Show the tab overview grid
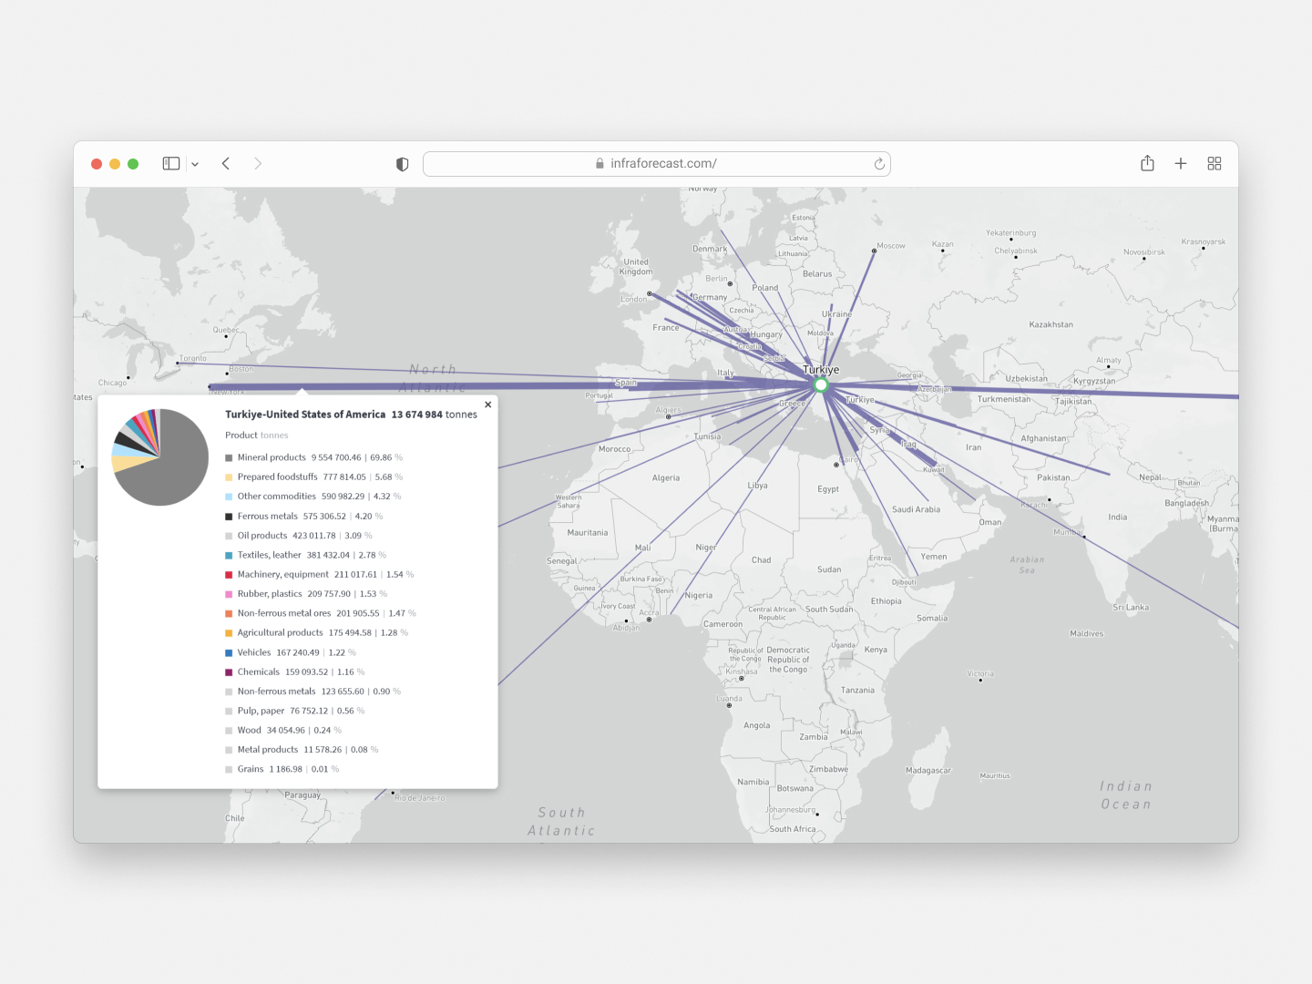The image size is (1312, 984). pyautogui.click(x=1215, y=164)
